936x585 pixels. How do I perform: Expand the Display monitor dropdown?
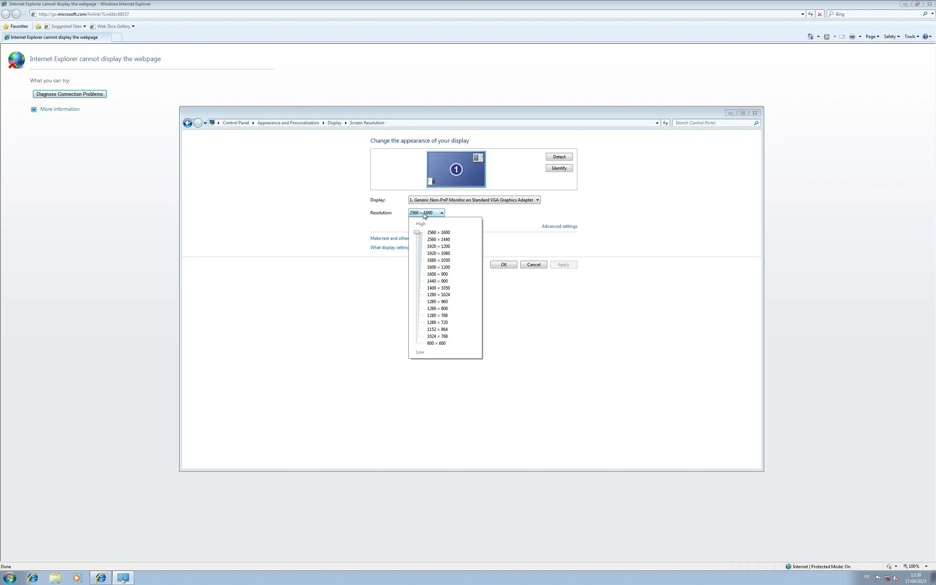(x=474, y=200)
